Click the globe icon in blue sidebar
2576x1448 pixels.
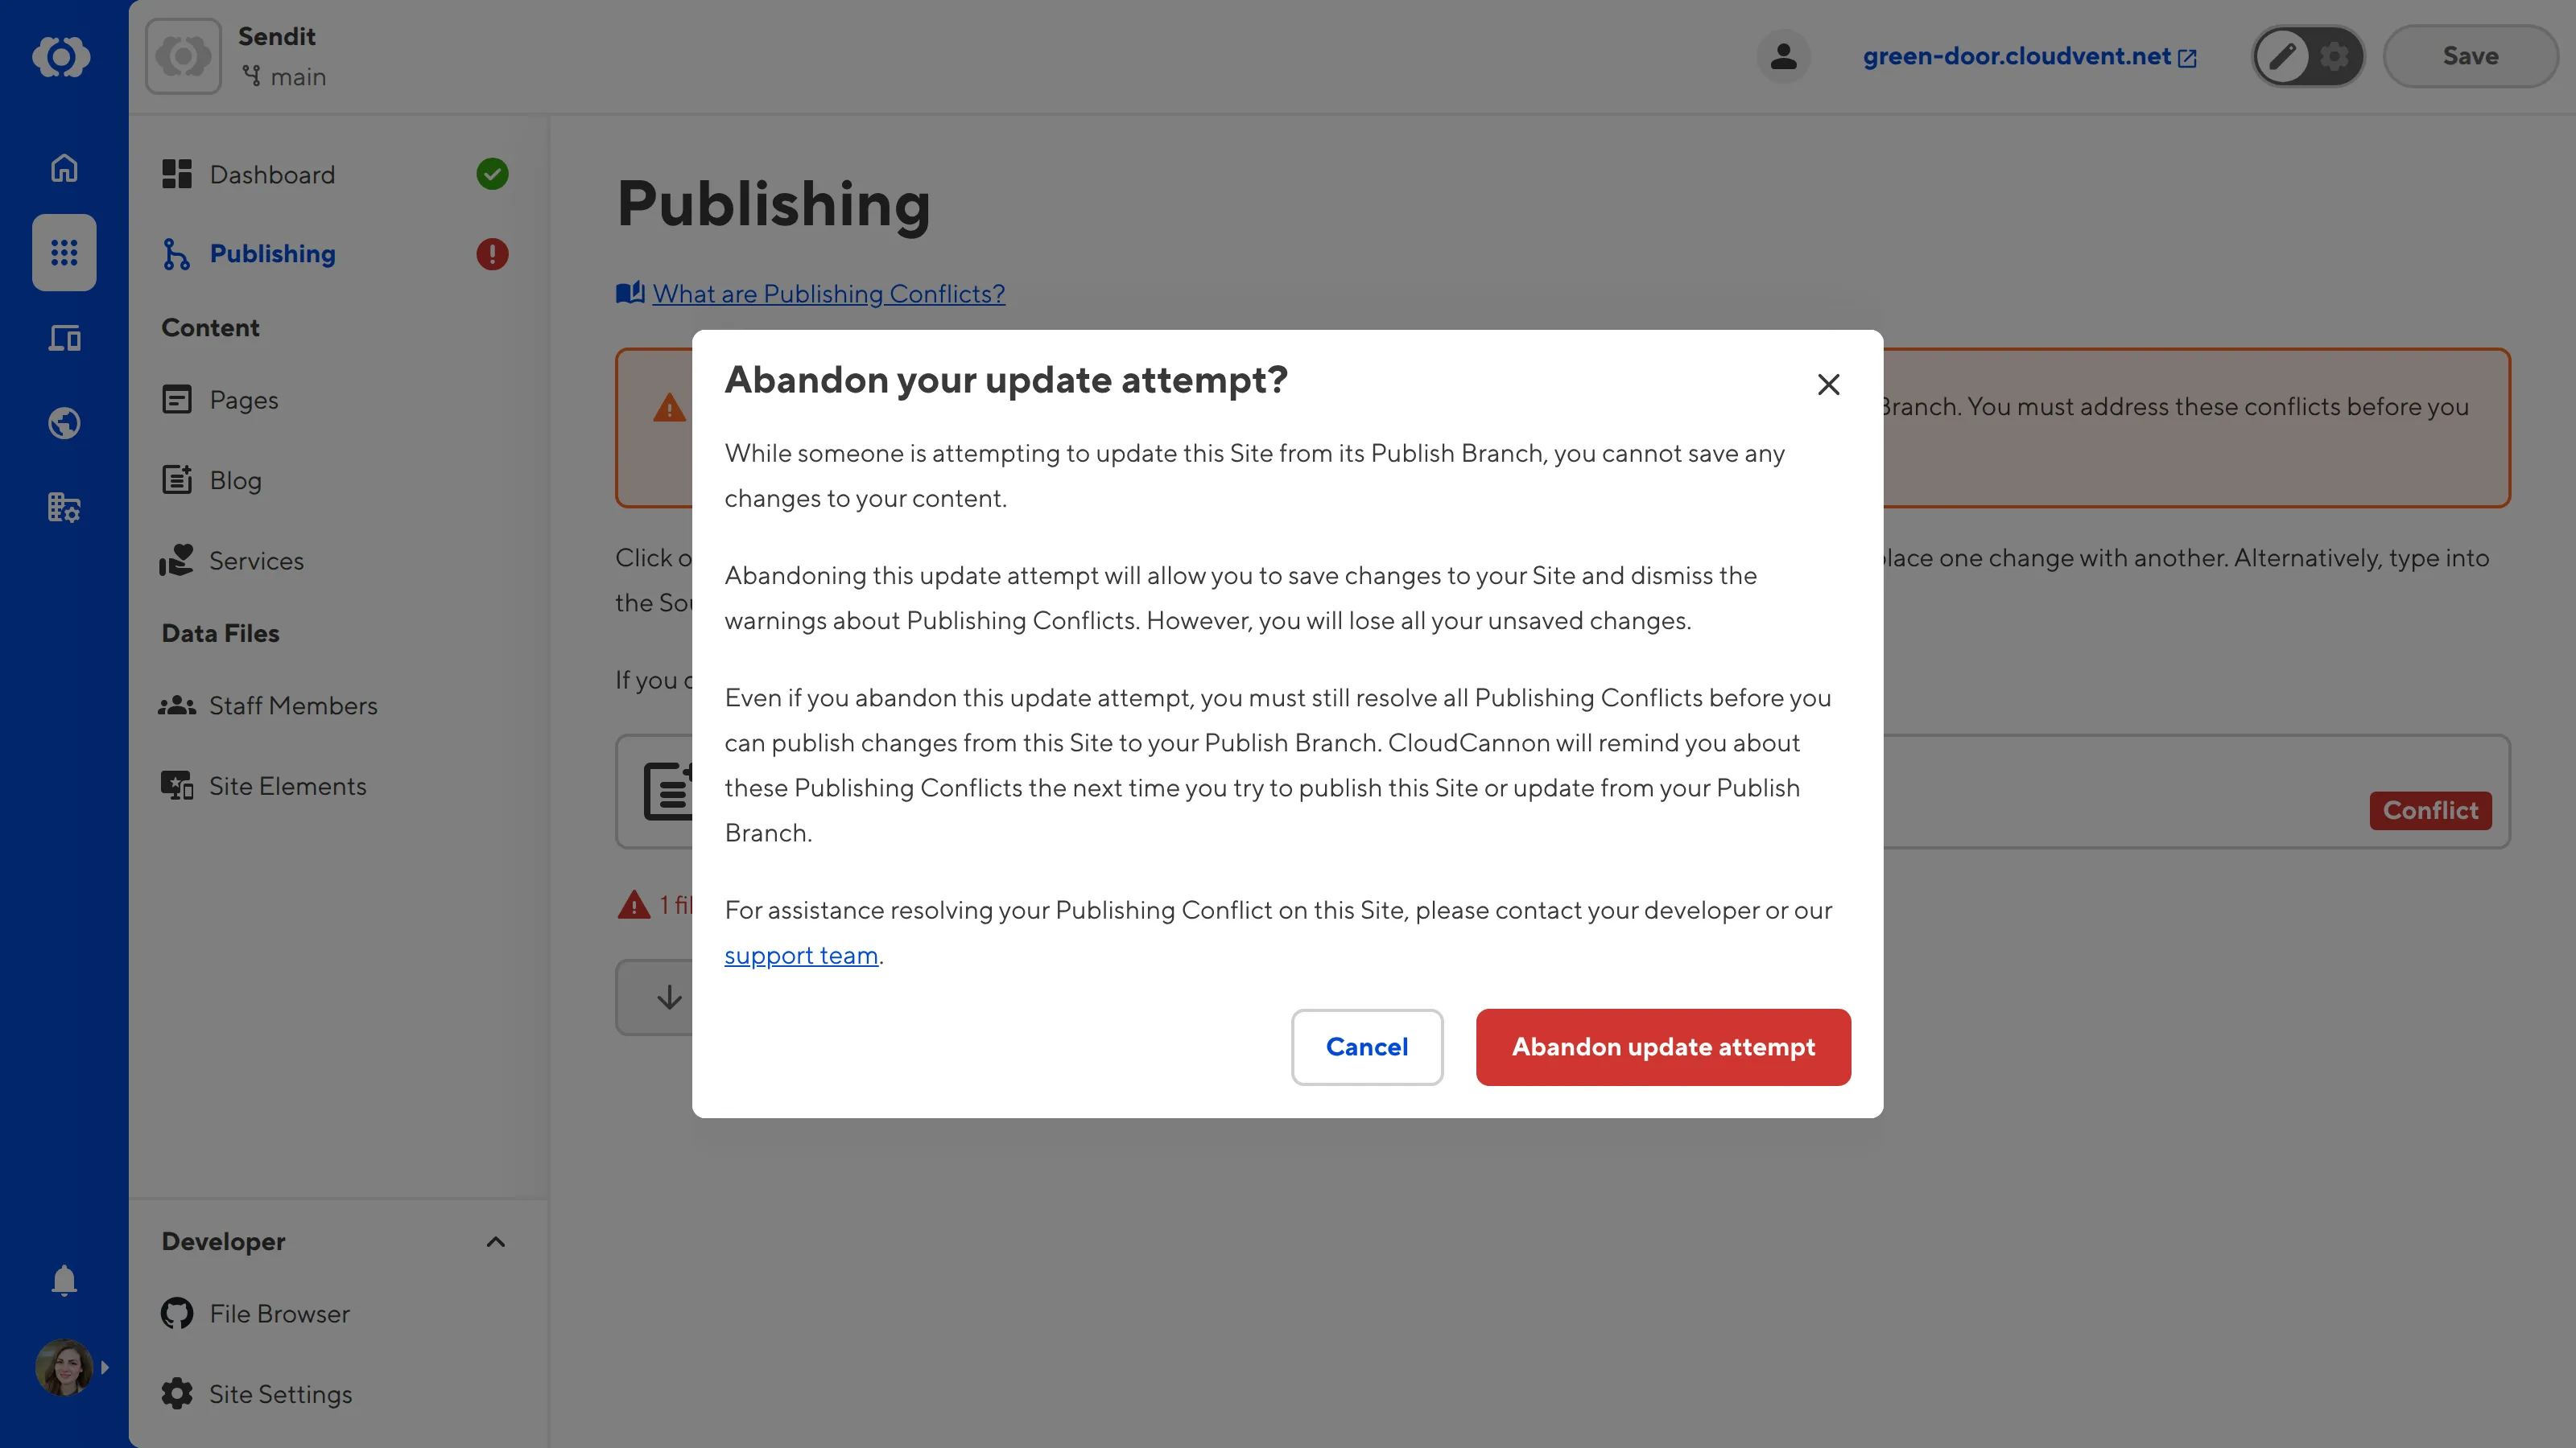[63, 422]
